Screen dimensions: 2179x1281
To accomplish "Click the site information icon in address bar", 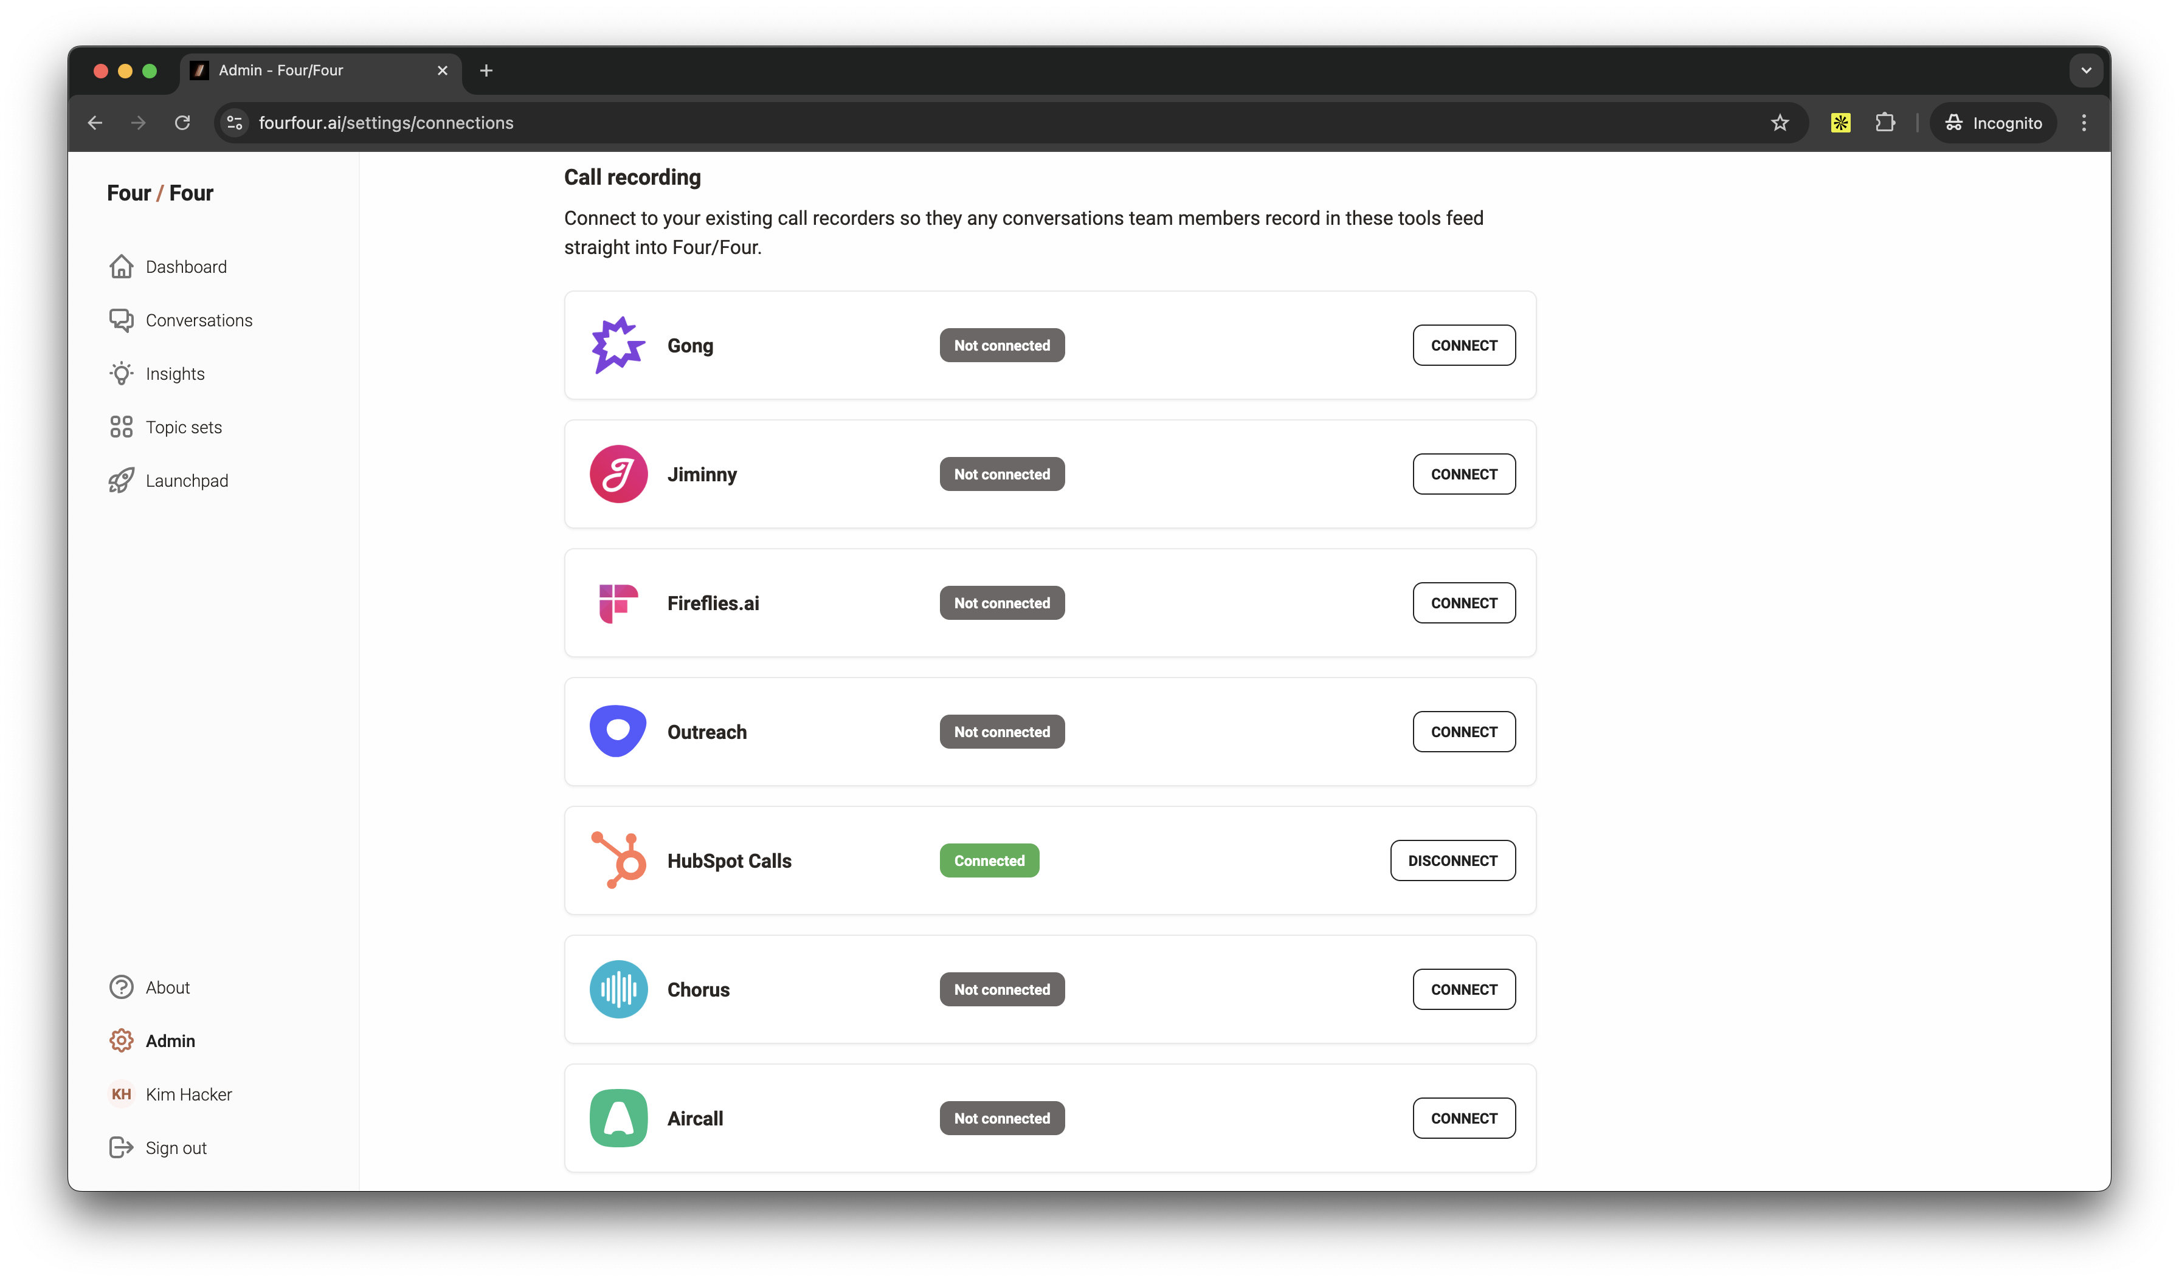I will 234,123.
